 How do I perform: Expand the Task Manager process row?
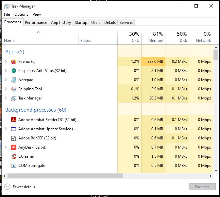click(6, 98)
